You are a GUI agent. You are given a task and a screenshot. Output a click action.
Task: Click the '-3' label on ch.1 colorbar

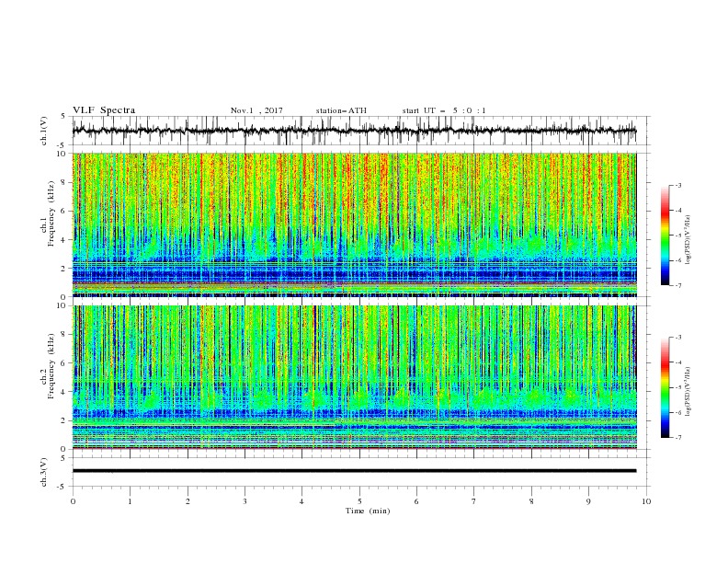tap(677, 185)
